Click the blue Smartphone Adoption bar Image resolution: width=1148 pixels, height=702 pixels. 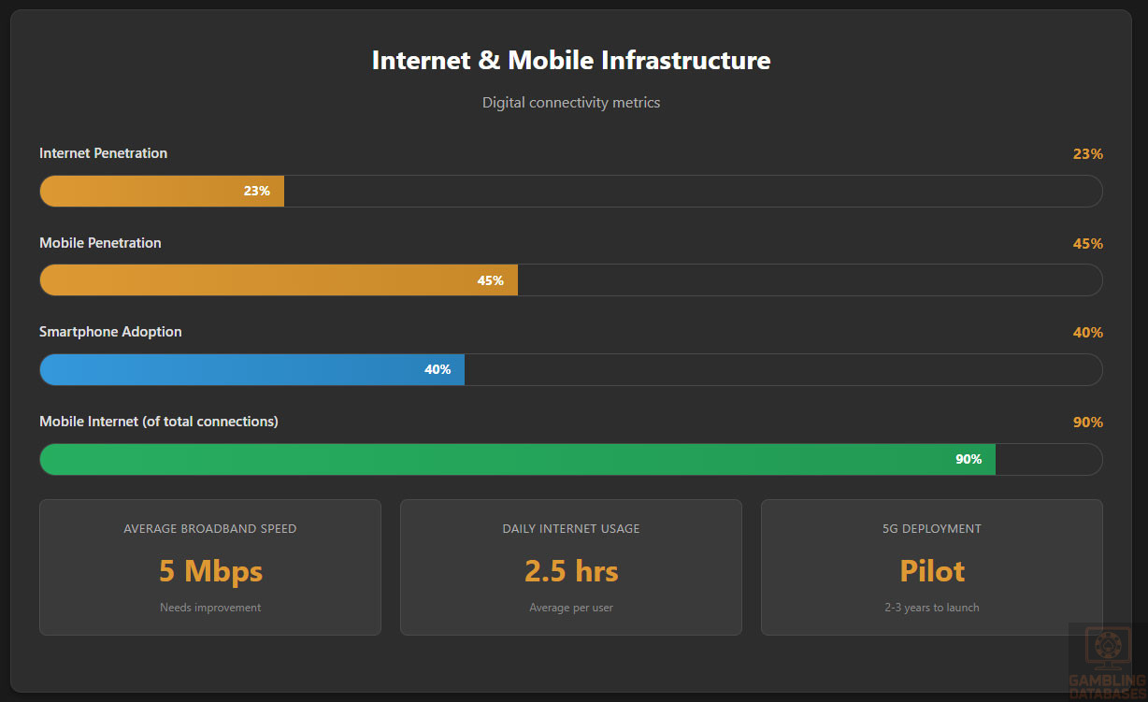coord(251,369)
